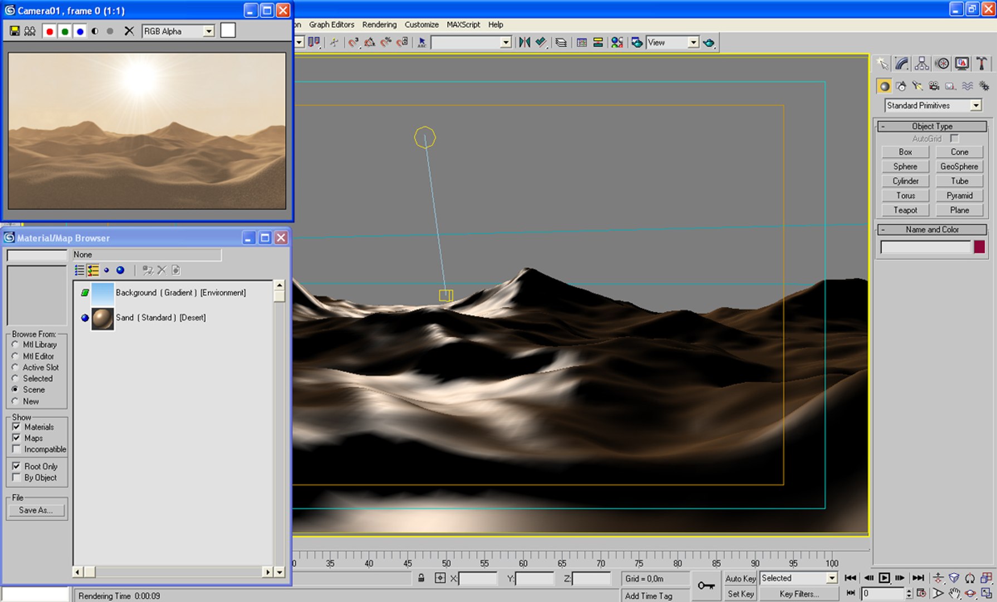Enable the By Object checkbox
The width and height of the screenshot is (997, 602).
(16, 478)
